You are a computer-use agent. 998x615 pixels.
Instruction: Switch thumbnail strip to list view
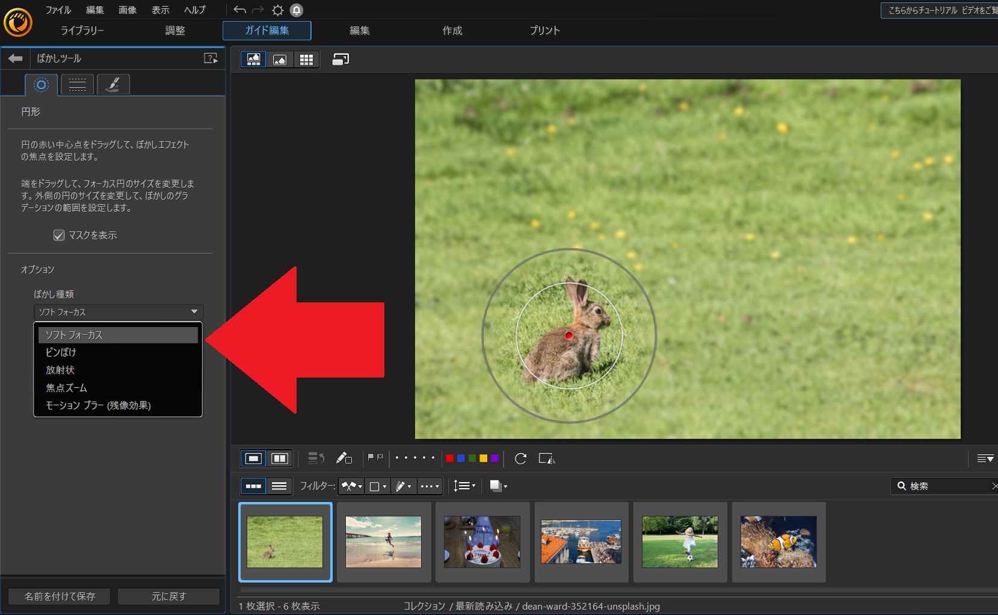point(279,486)
